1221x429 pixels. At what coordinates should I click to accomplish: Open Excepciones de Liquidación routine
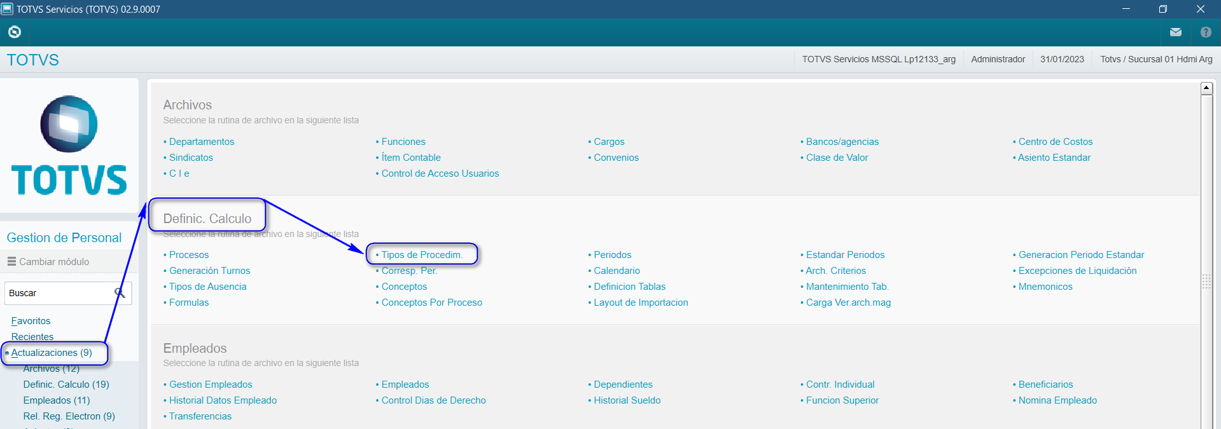[1077, 271]
